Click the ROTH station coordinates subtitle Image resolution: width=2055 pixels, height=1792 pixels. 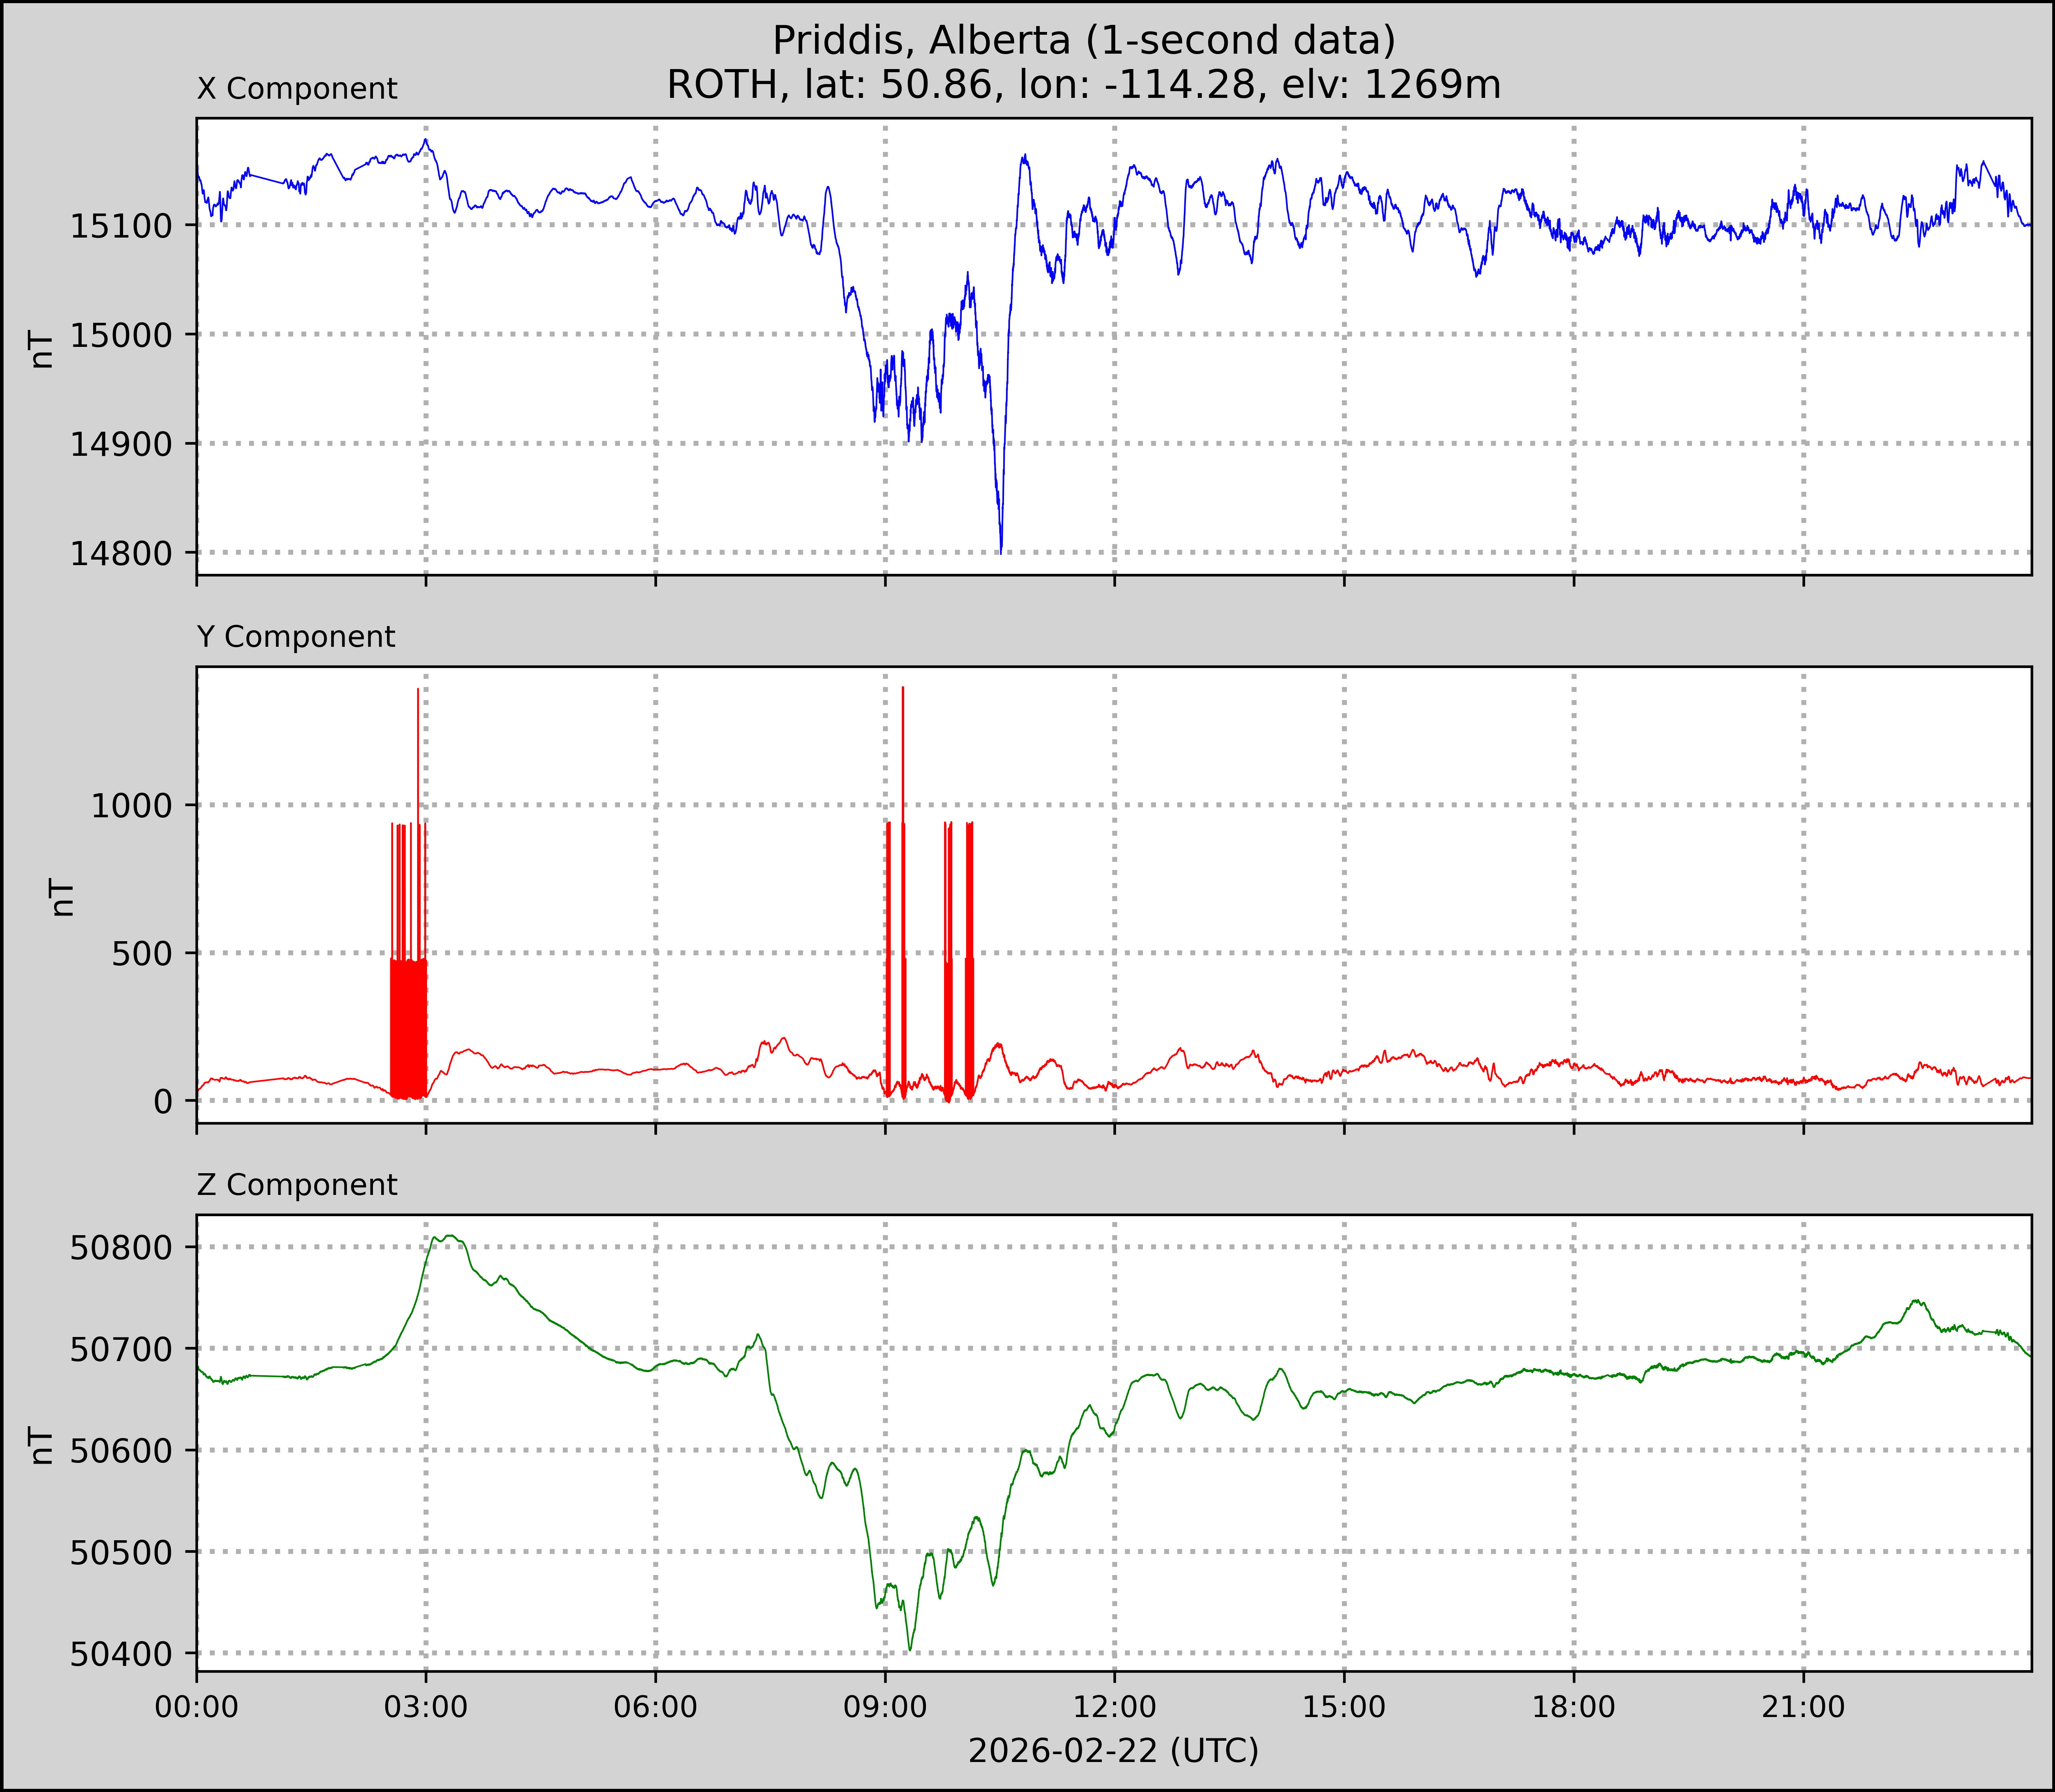pos(1084,85)
